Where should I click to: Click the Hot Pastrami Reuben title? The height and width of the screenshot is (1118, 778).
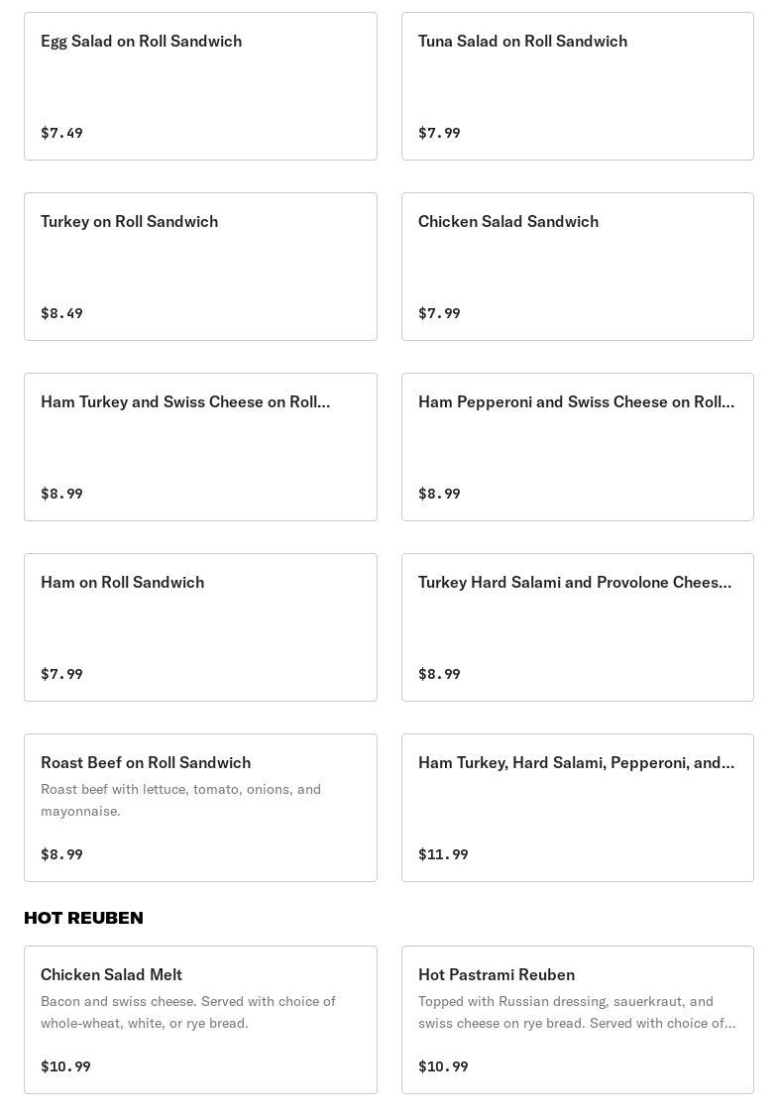coord(497,974)
